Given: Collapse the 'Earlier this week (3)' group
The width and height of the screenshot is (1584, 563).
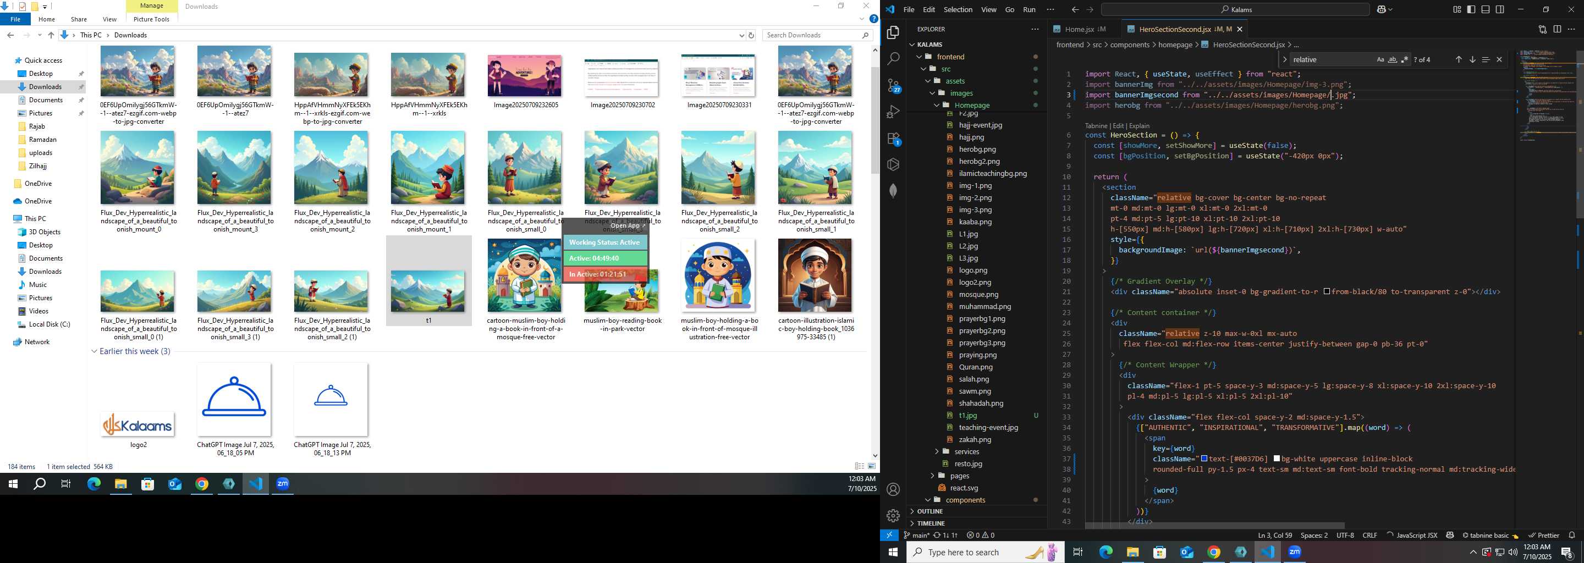Looking at the screenshot, I should pyautogui.click(x=95, y=351).
